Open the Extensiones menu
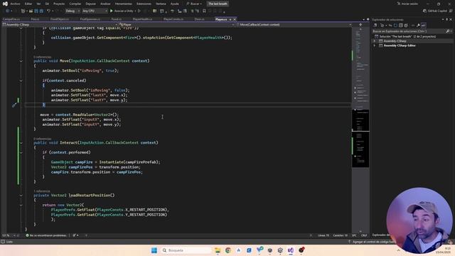This screenshot has width=455, height=256. click(144, 4)
